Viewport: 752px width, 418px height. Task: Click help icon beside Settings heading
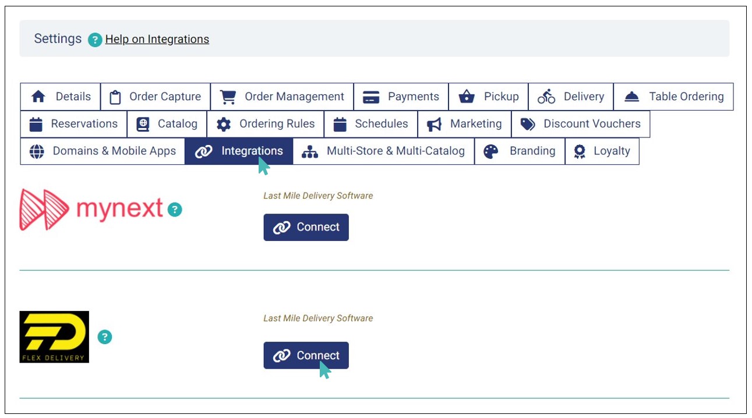[95, 40]
